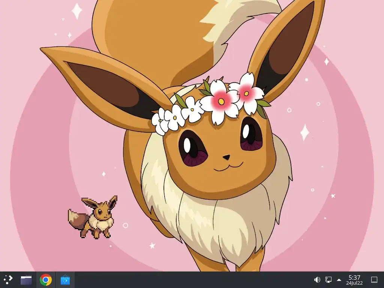Viewport: 384px width, 288px height.
Task: Click the Show Desktop button
Action: 374,280
